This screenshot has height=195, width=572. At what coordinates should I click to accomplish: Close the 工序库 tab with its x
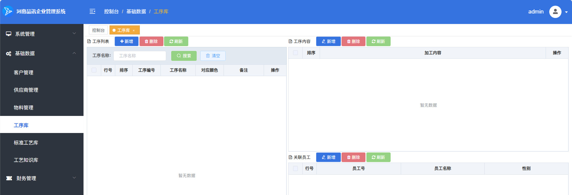134,31
